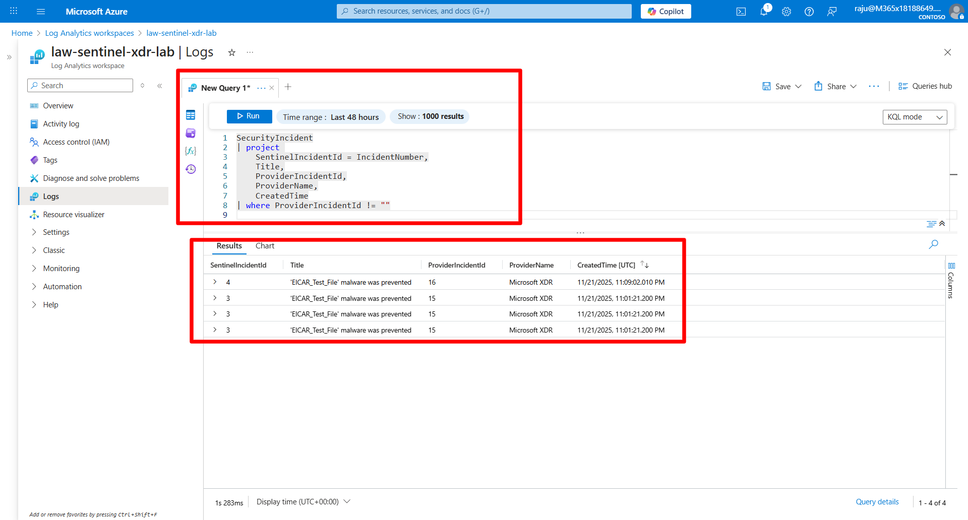This screenshot has height=520, width=968.
Task: Go to law-sentinel-xdr-lab breadcrumb
Action: tap(181, 33)
